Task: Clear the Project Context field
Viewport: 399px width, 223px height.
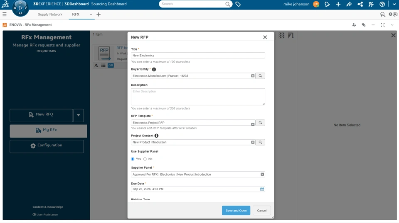Action: coord(253,142)
